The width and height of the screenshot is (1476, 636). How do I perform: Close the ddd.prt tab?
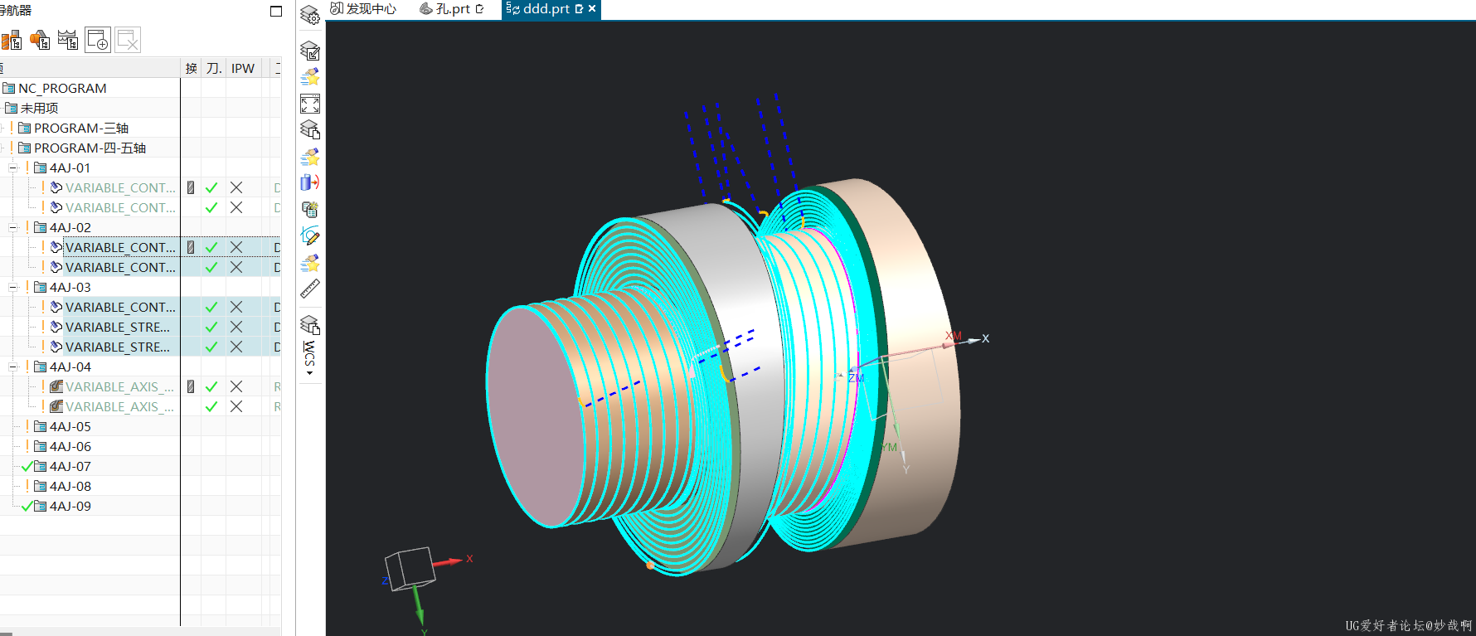[x=592, y=9]
